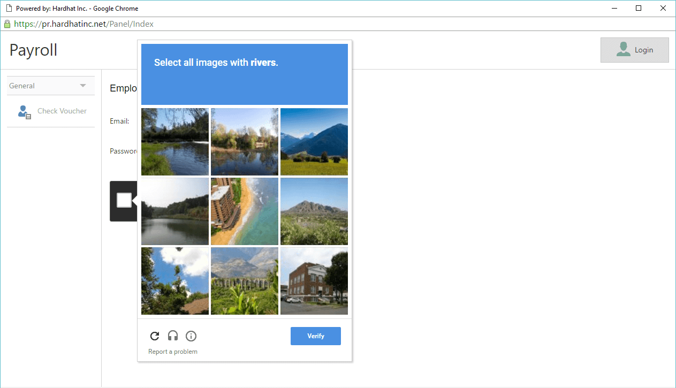Tick the reCAPTCHA checkbox
Screen dimensions: 676x388
click(x=124, y=201)
